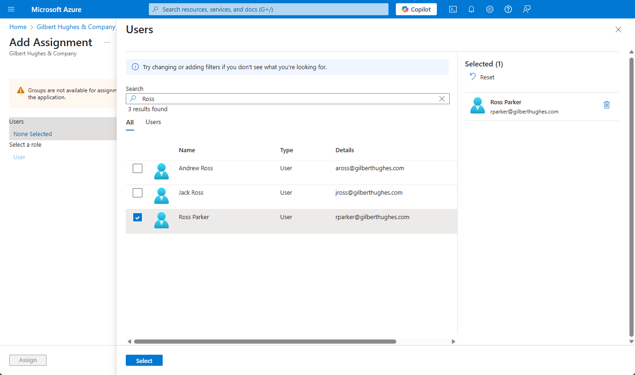This screenshot has width=635, height=375.
Task: Check the checkbox next to Jack Ross
Action: click(137, 193)
